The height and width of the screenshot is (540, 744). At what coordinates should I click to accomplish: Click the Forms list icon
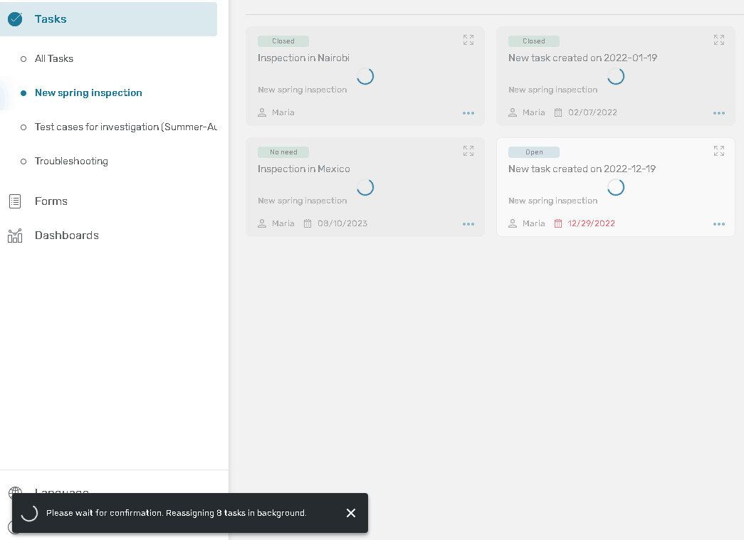pos(15,201)
